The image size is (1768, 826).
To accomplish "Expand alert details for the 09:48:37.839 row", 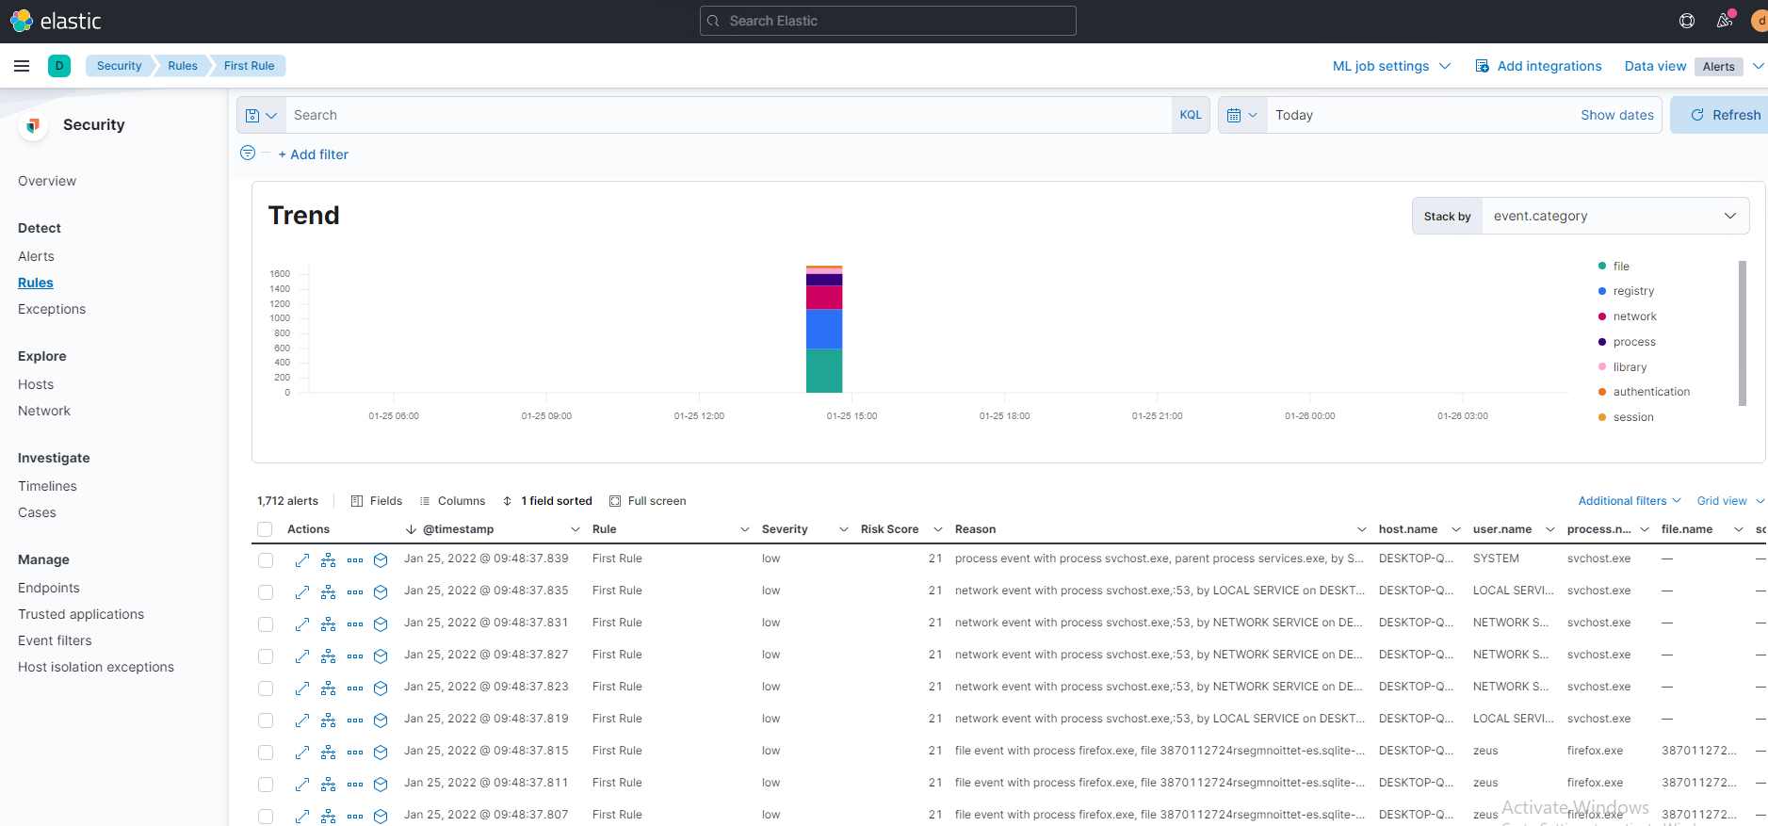I will click(x=302, y=560).
